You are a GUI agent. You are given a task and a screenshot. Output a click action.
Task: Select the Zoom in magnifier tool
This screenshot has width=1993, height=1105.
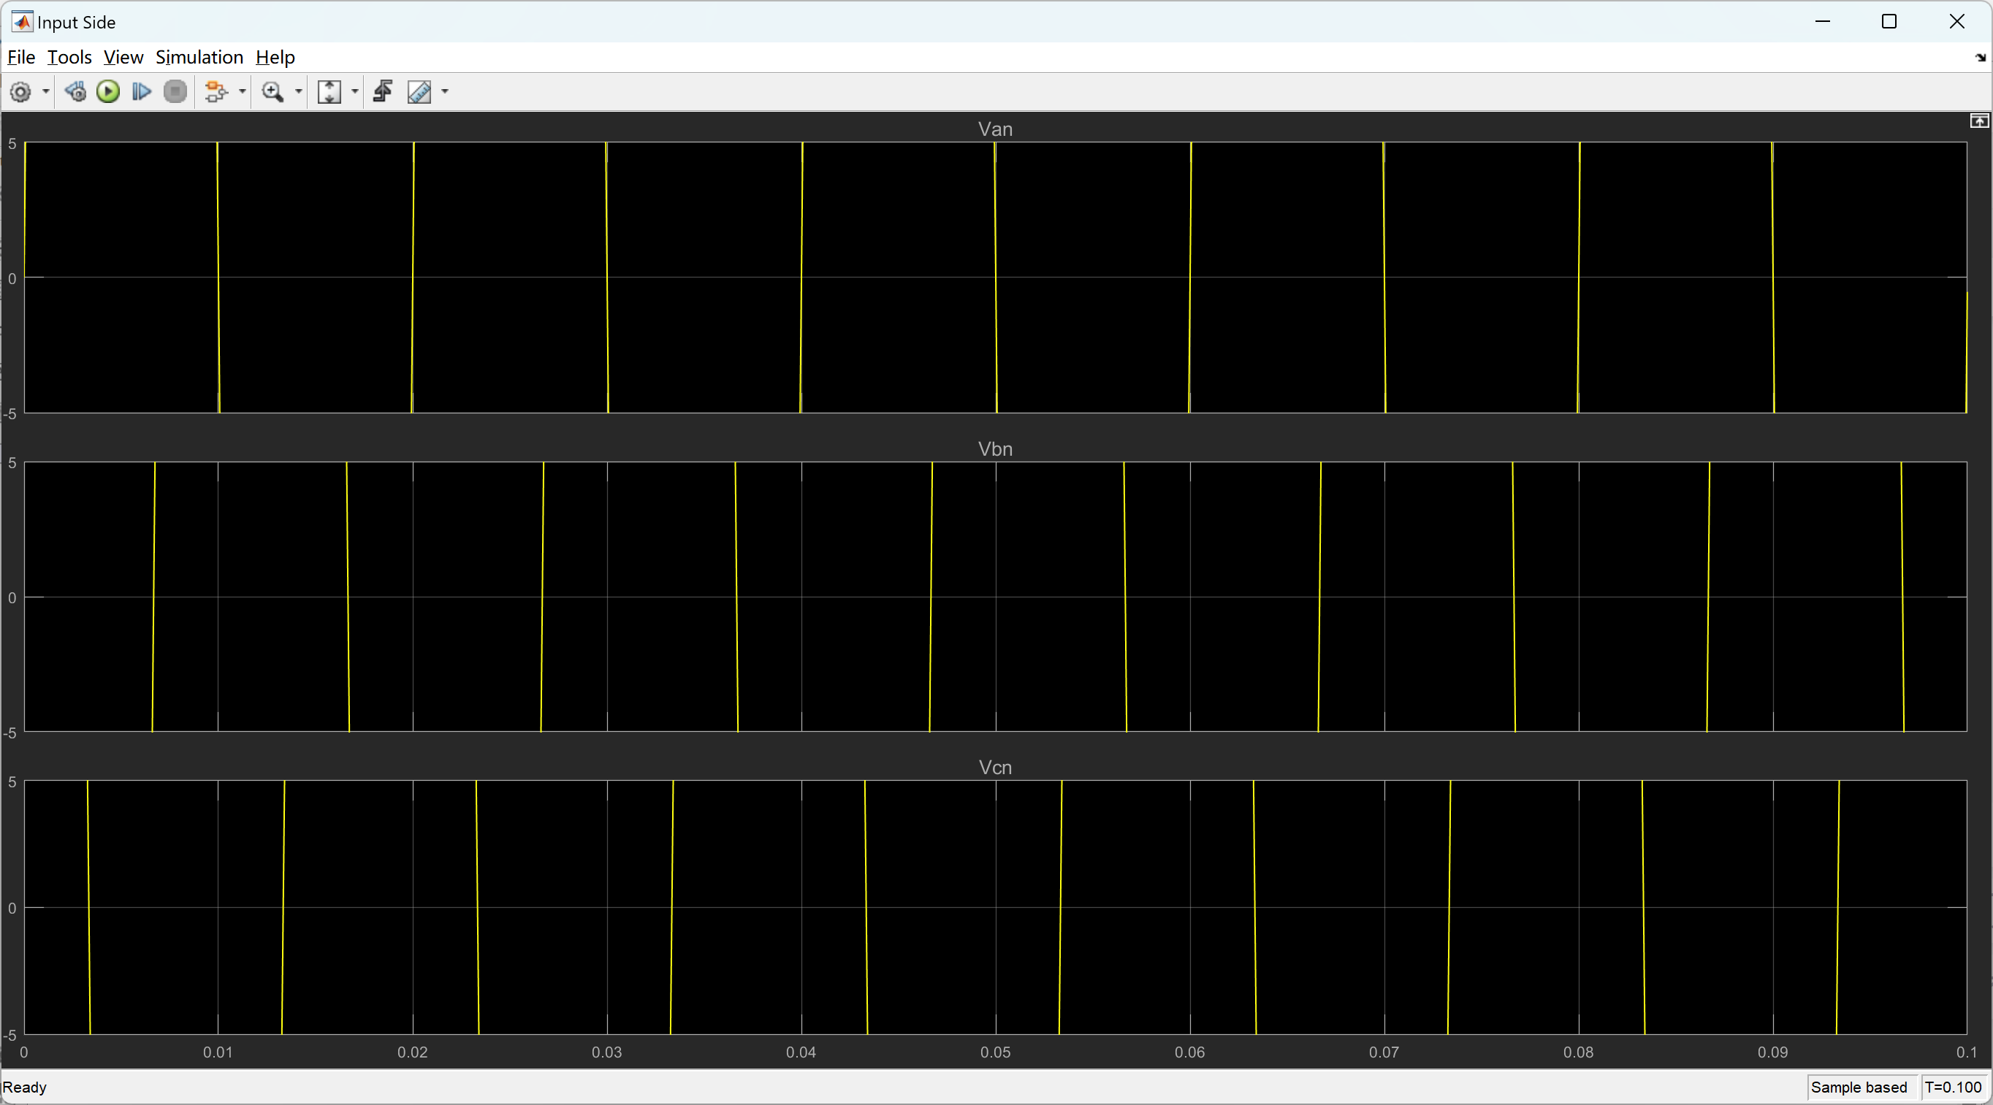272,92
